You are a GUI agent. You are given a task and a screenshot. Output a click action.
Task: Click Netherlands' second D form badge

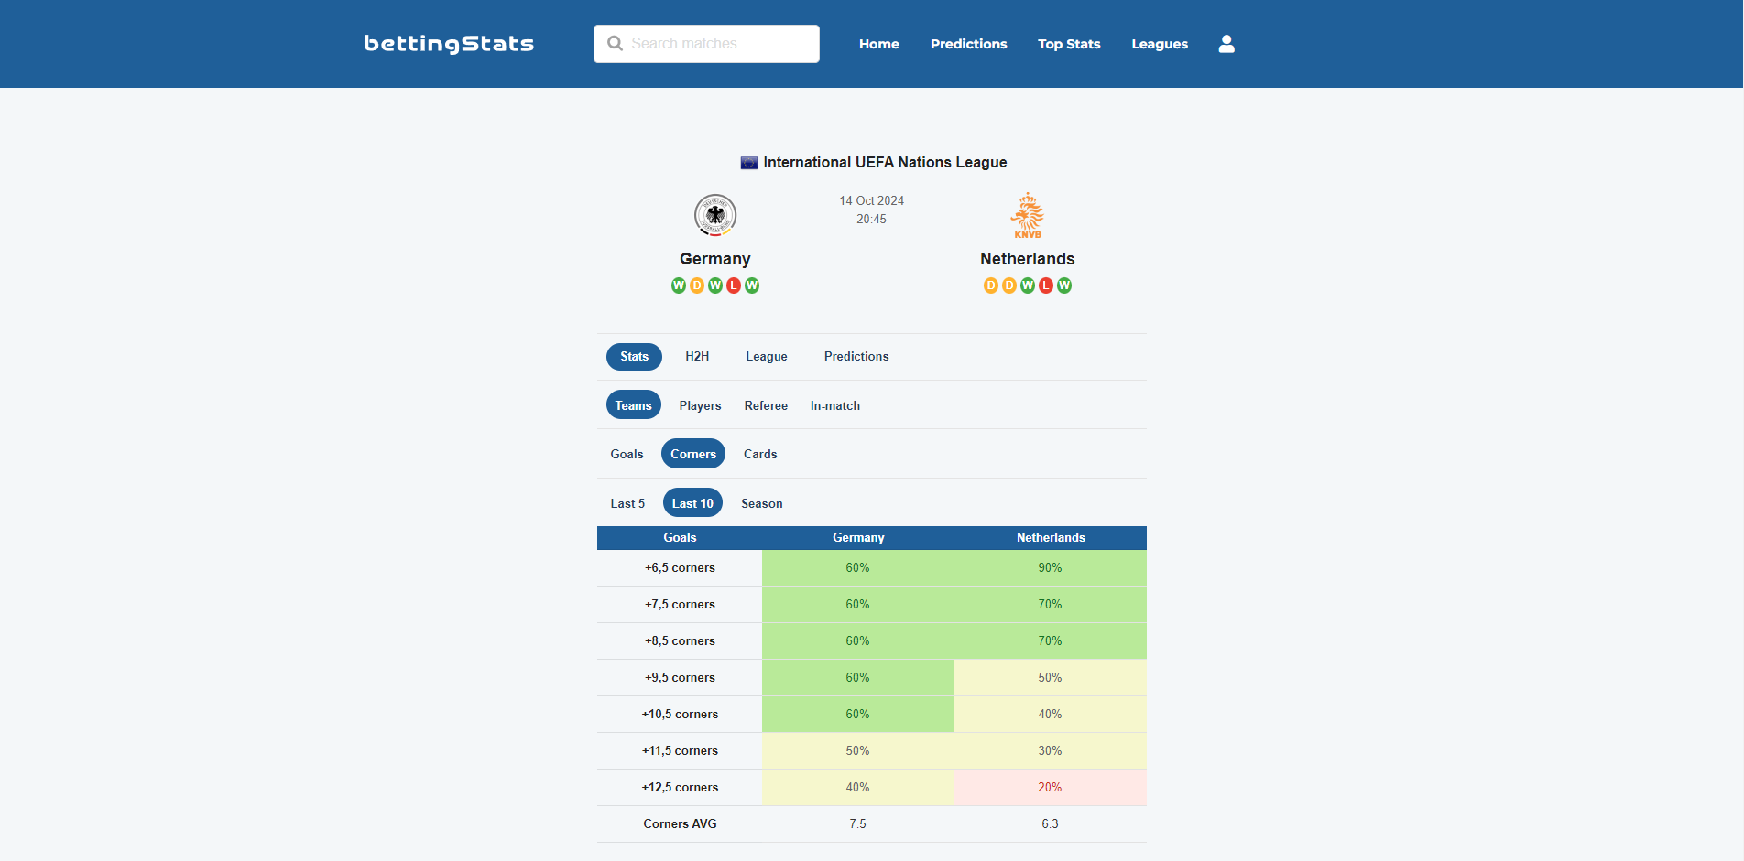(x=1009, y=285)
